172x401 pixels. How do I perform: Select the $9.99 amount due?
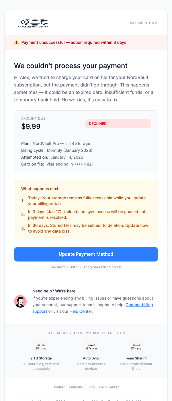pyautogui.click(x=31, y=126)
